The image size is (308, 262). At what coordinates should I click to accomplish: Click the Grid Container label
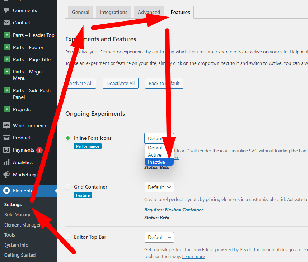coord(91,187)
